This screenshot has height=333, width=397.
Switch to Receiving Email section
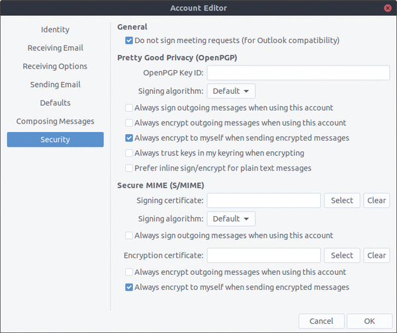click(55, 48)
